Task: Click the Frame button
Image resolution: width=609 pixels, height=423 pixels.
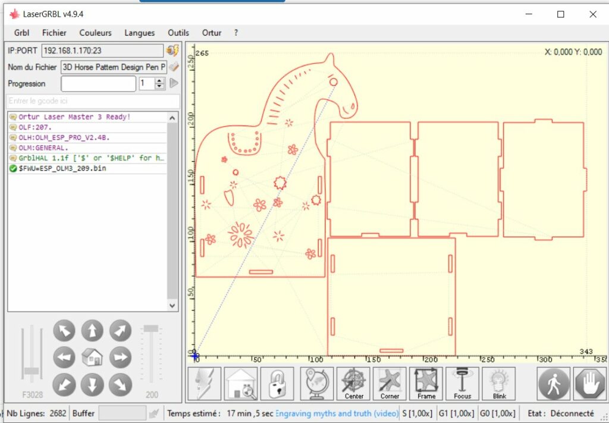Action: point(426,384)
